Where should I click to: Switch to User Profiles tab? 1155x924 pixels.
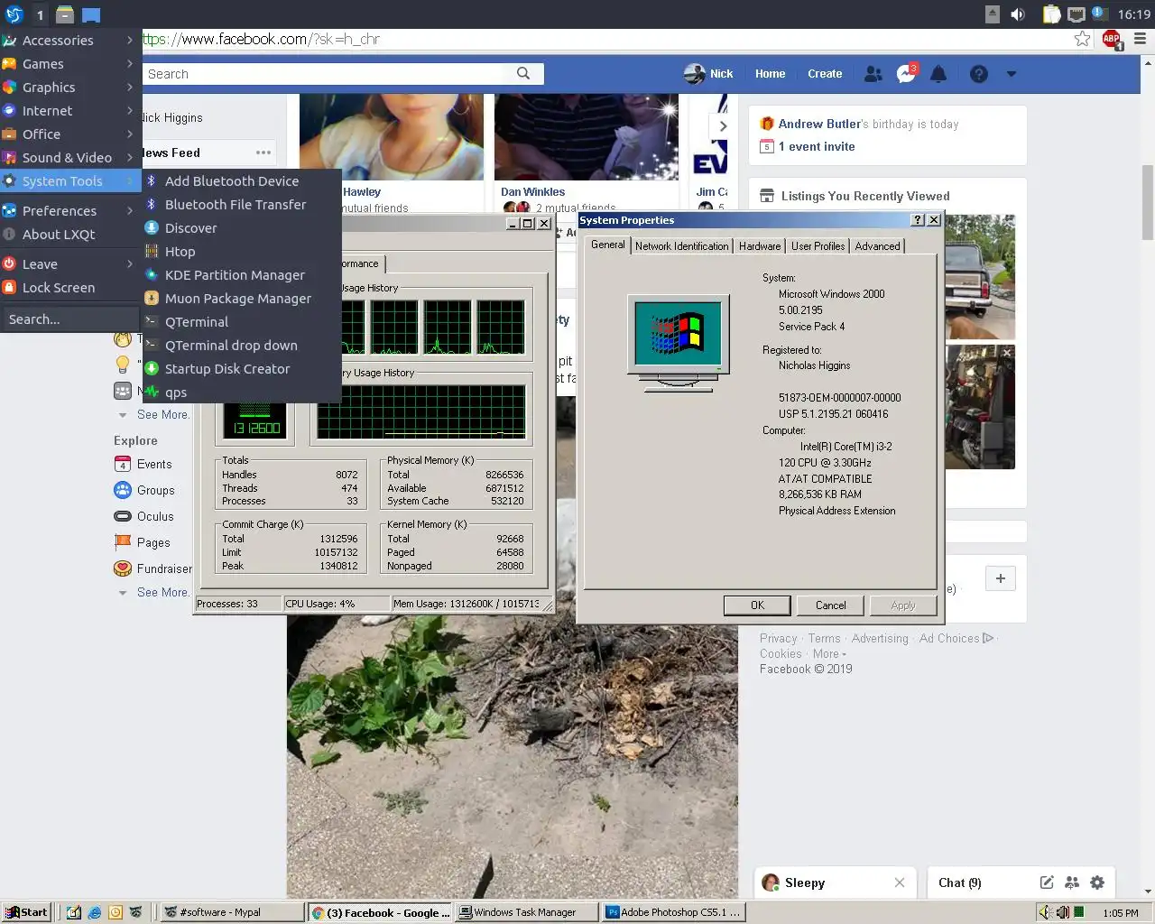[818, 246]
